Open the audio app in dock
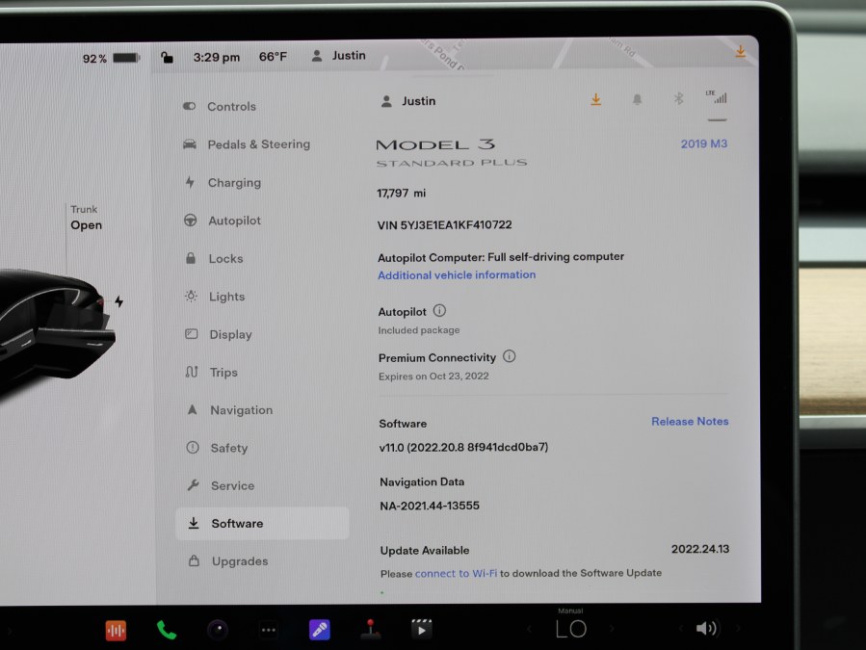The width and height of the screenshot is (866, 650). [x=116, y=630]
